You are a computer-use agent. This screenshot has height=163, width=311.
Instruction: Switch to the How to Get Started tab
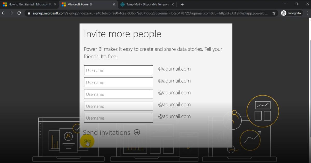[x=29, y=4]
